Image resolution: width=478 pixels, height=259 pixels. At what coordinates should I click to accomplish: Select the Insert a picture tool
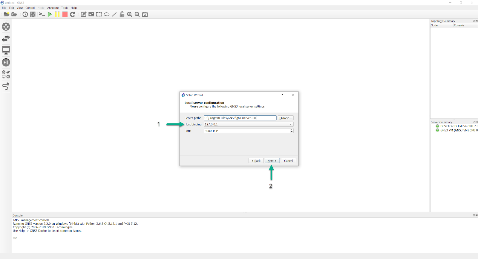tap(91, 14)
